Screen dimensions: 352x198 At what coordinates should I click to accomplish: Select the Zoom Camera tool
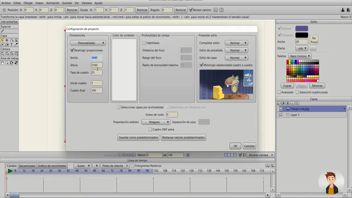point(7,53)
